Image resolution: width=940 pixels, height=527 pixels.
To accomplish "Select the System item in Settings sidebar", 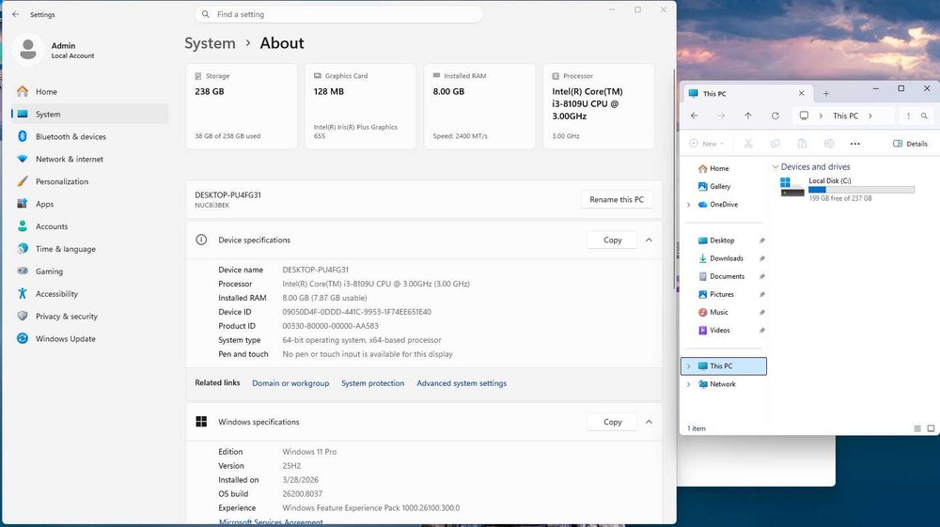I will 90,115.
